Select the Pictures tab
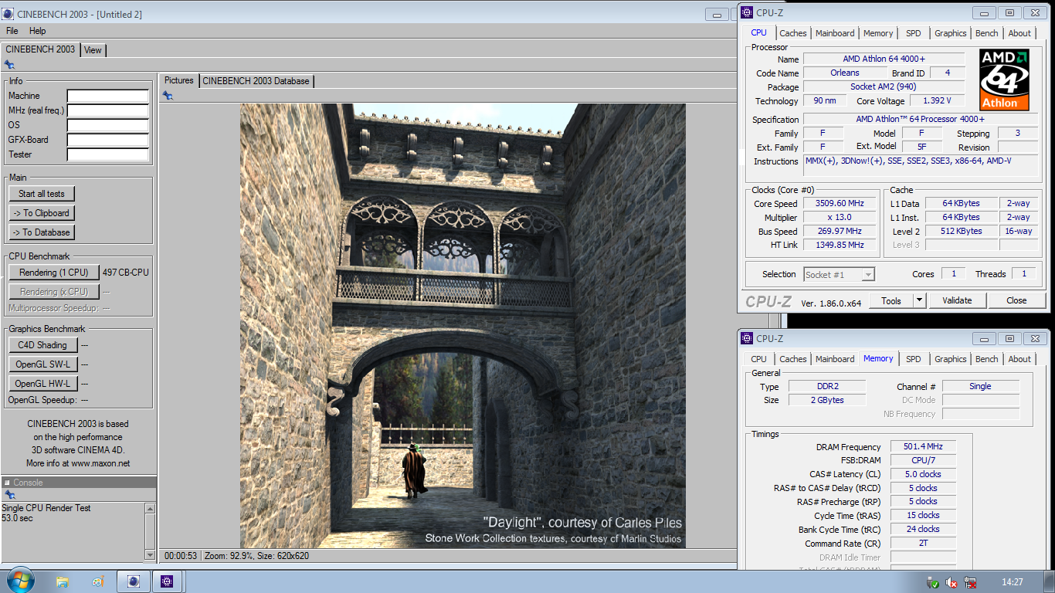Screen dimensions: 1055x593 click(179, 80)
